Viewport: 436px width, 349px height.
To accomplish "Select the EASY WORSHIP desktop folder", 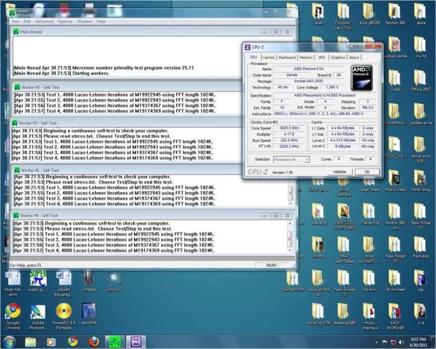I will tap(395, 317).
